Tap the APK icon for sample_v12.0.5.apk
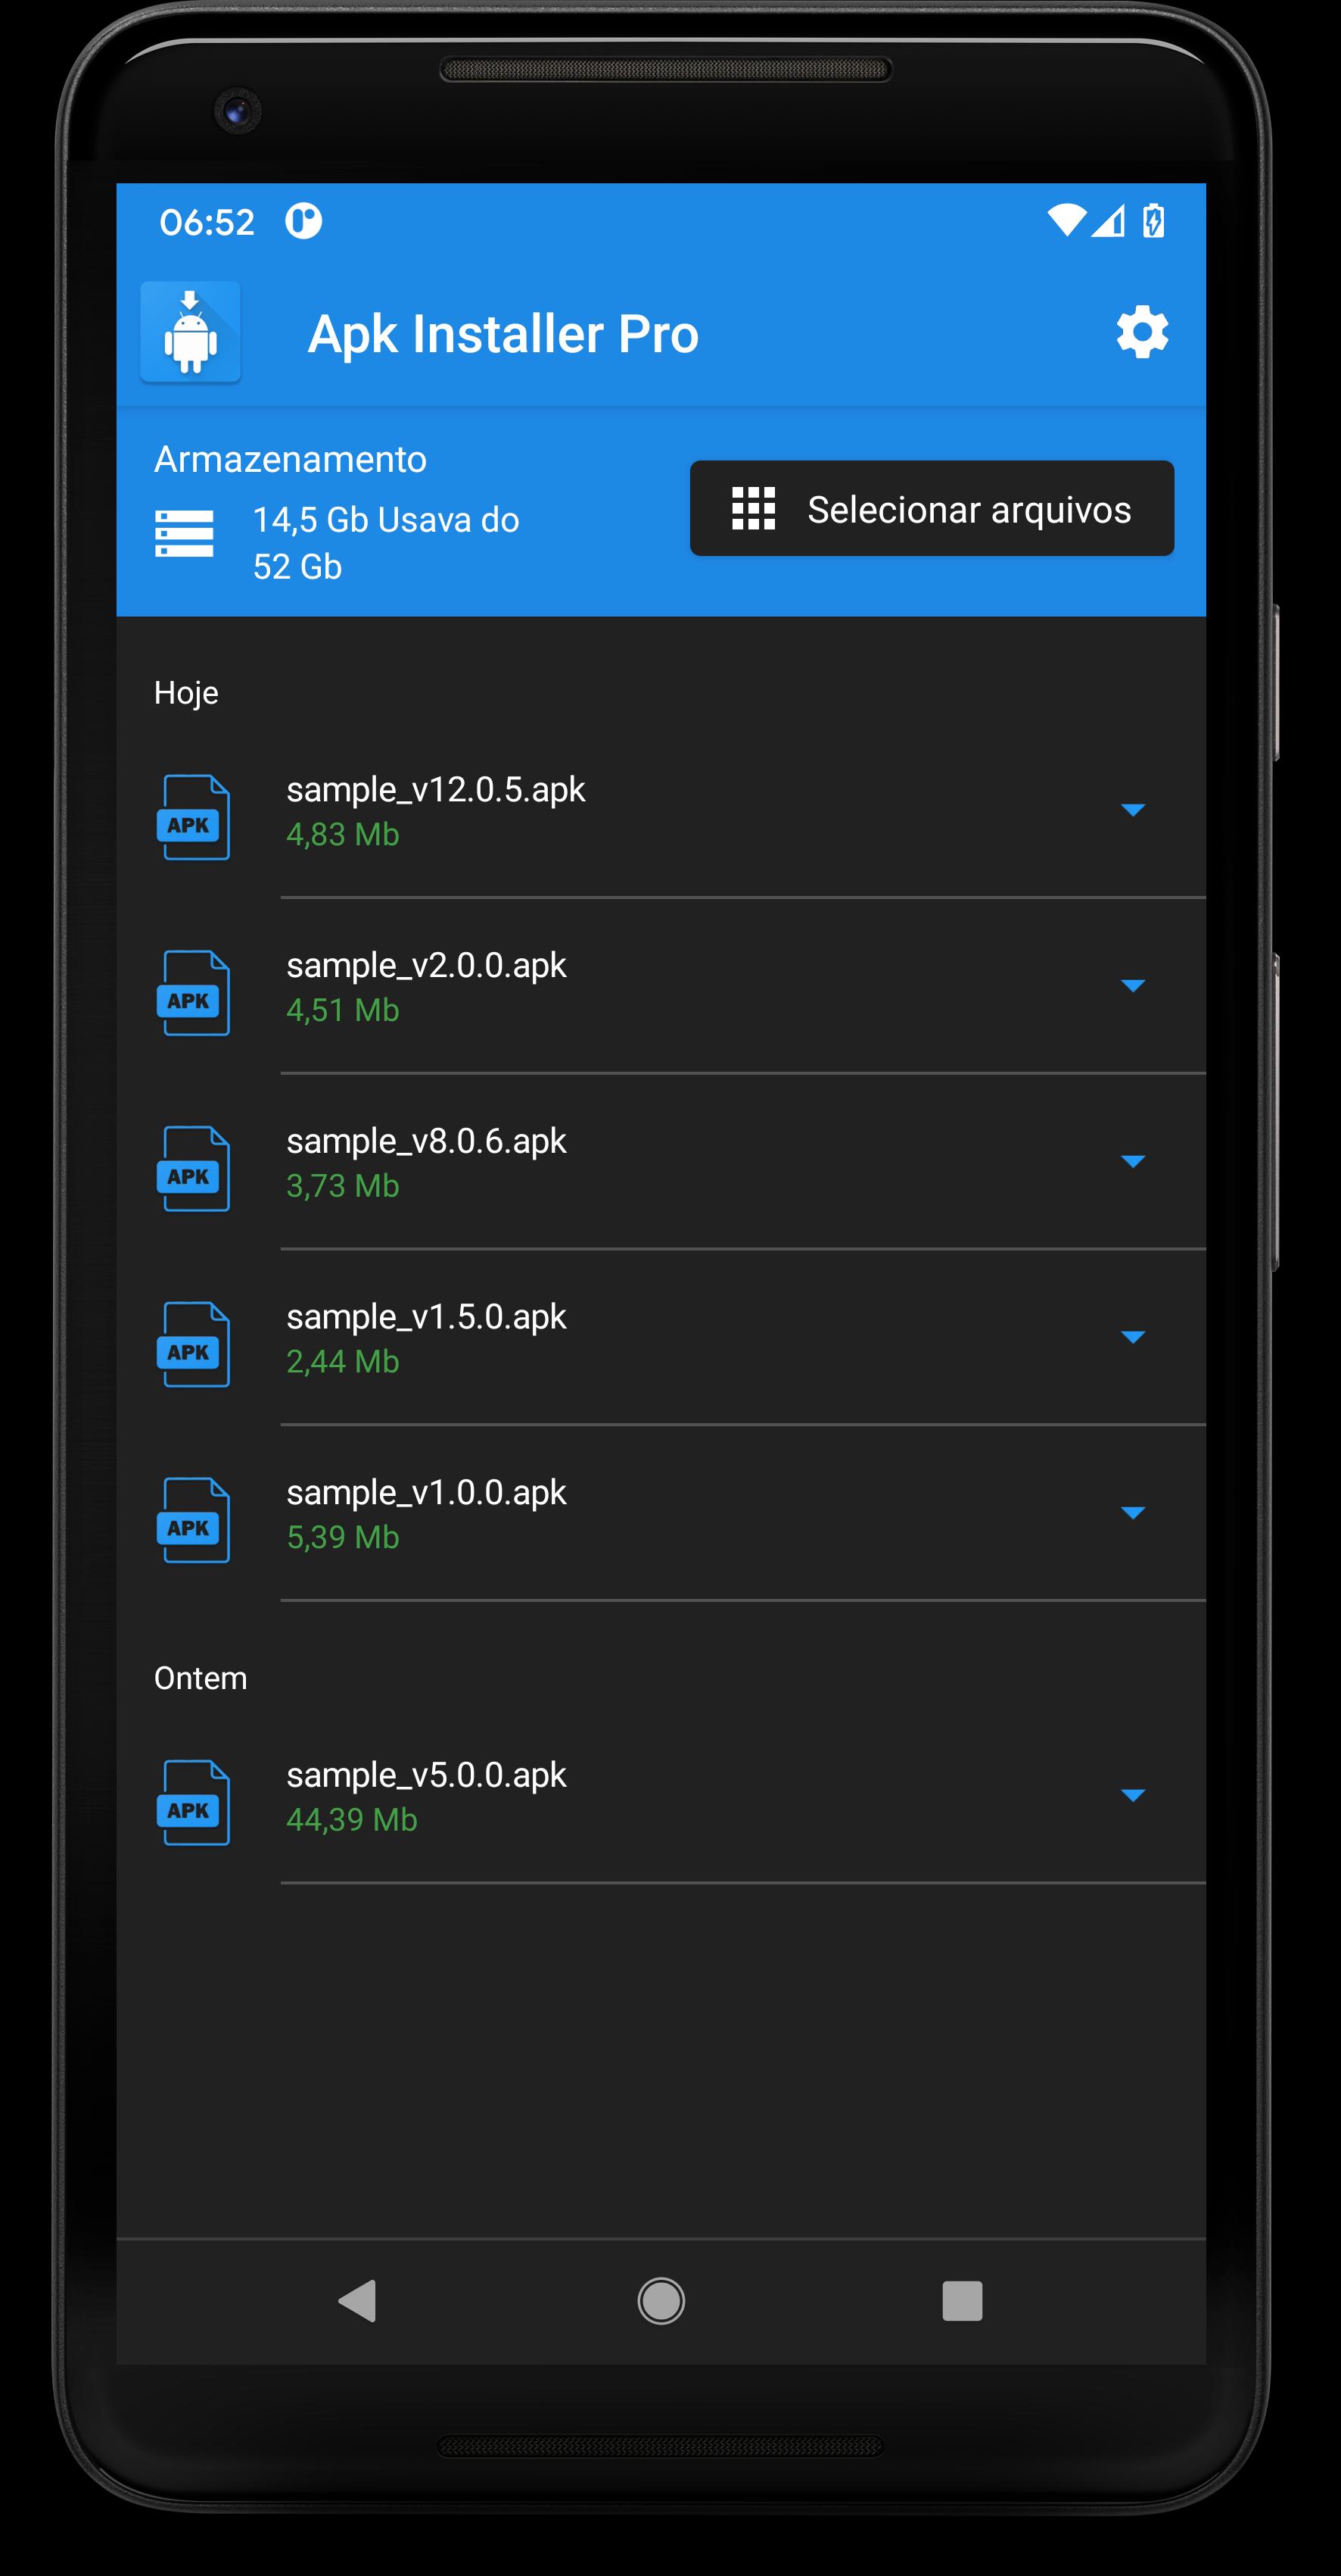The width and height of the screenshot is (1341, 2576). (x=193, y=817)
